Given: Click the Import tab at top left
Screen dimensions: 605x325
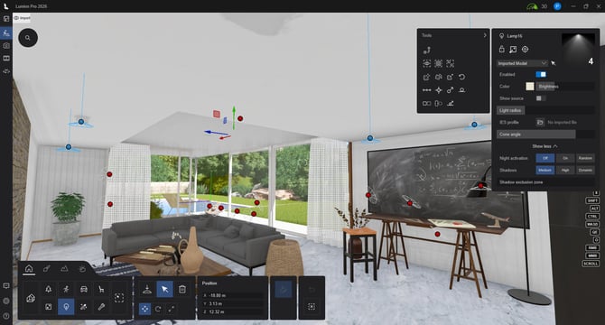Looking at the screenshot, I should pos(22,18).
